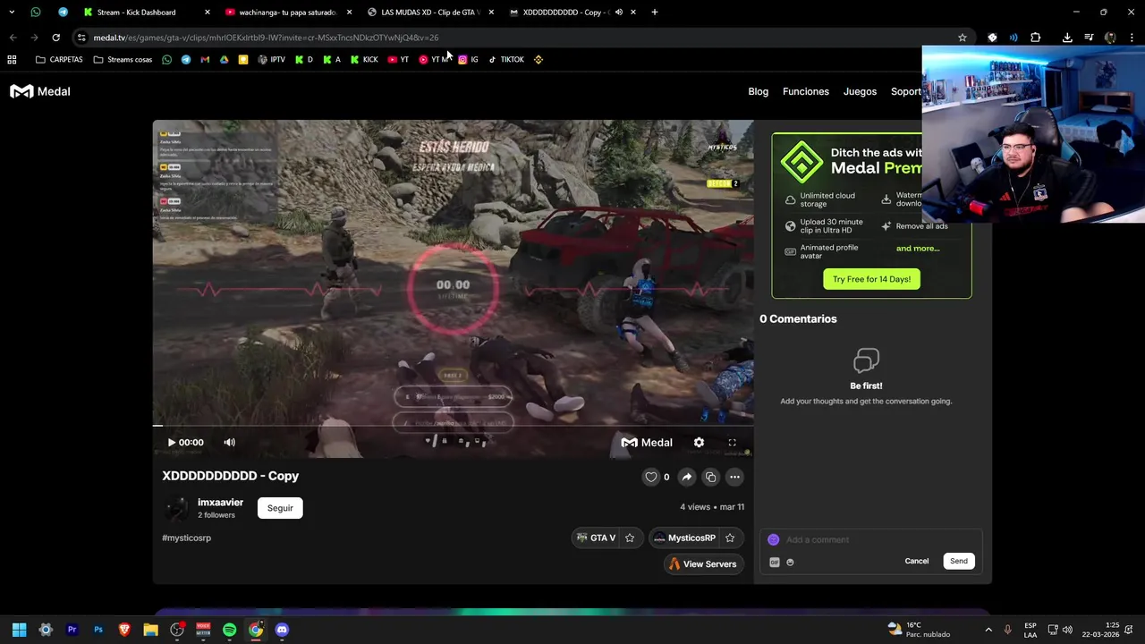Open Brave browser from taskbar
This screenshot has width=1145, height=644.
(124, 630)
